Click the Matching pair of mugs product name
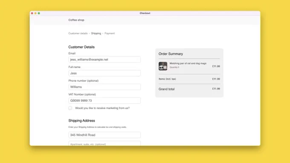Viewport: 290px width, 163px height. pos(188,63)
